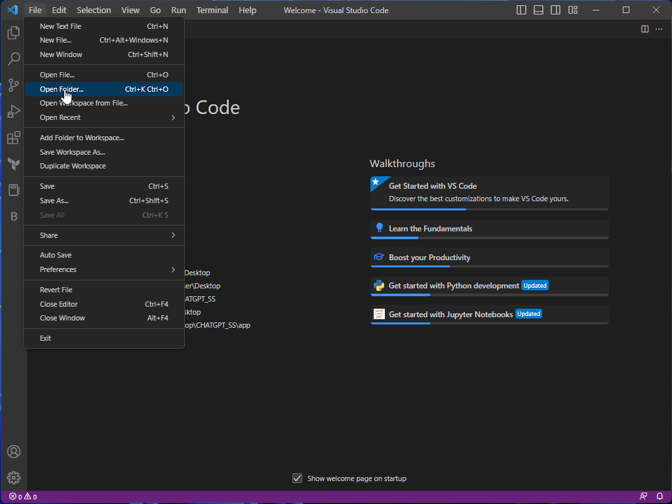Expand the Preferences submenu
This screenshot has width=672, height=504.
pyautogui.click(x=104, y=269)
